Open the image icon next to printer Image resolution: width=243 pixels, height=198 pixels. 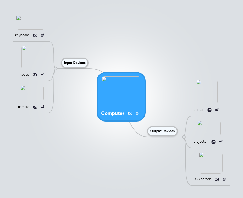[x=209, y=110]
